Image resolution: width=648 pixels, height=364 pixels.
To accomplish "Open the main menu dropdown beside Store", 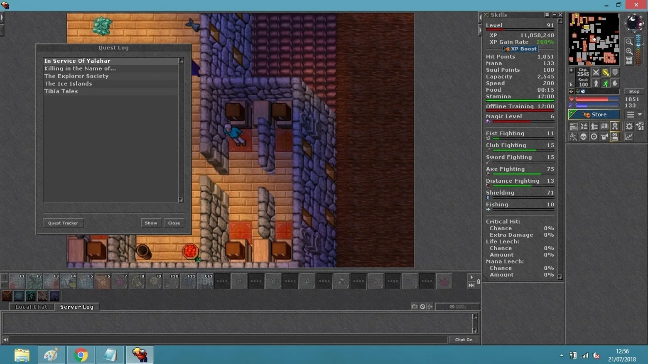I will pyautogui.click(x=634, y=115).
